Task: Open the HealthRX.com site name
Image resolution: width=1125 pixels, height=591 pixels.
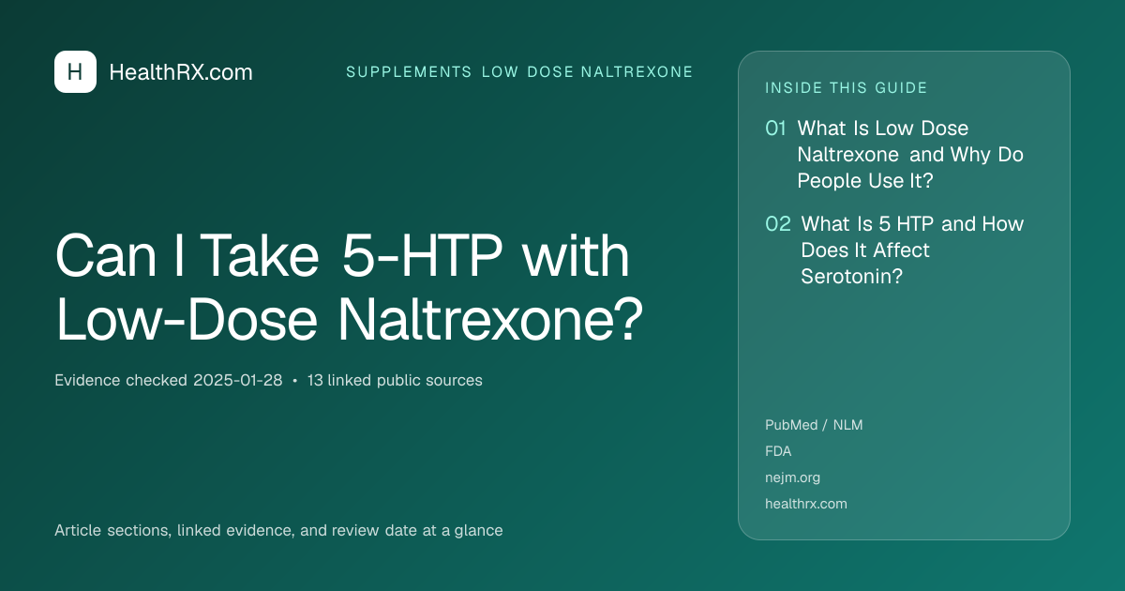Action: pyautogui.click(x=181, y=72)
